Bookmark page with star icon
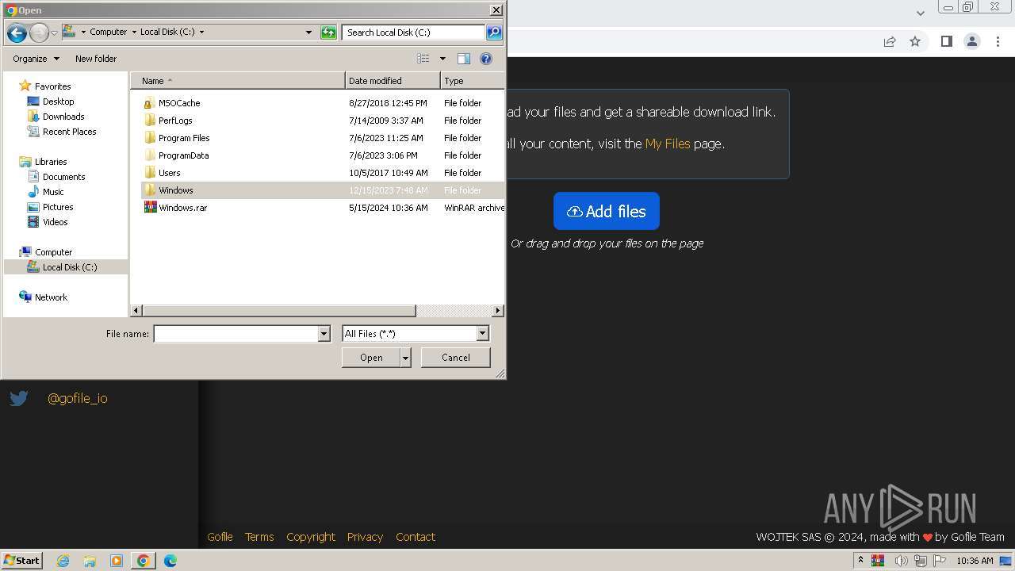1015x571 pixels. 915,41
